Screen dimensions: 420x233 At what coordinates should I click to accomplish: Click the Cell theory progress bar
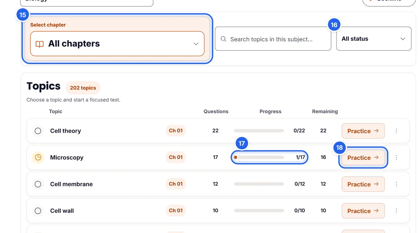point(259,131)
